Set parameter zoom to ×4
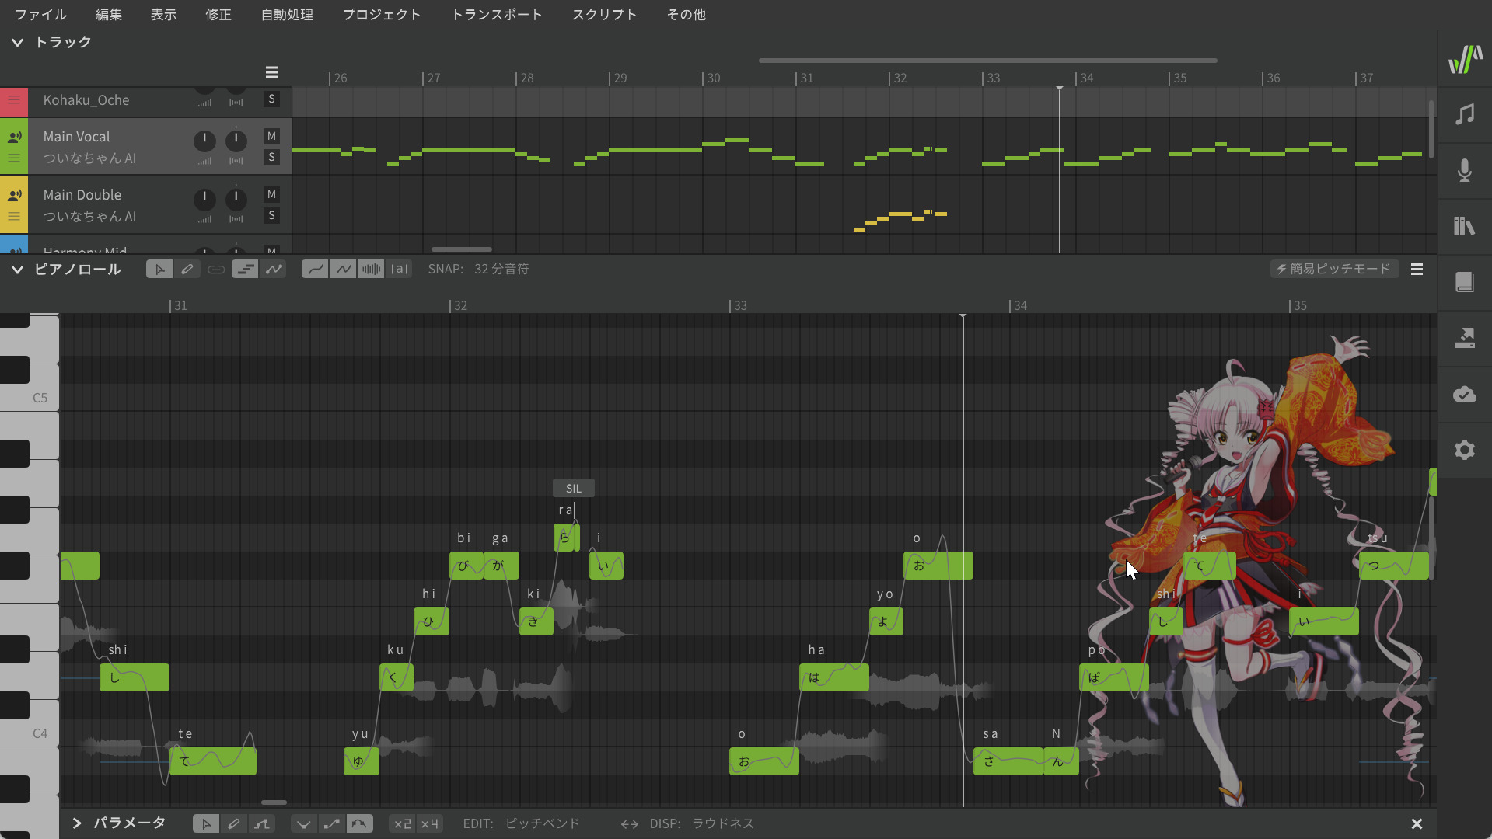1492x839 pixels. point(430,823)
